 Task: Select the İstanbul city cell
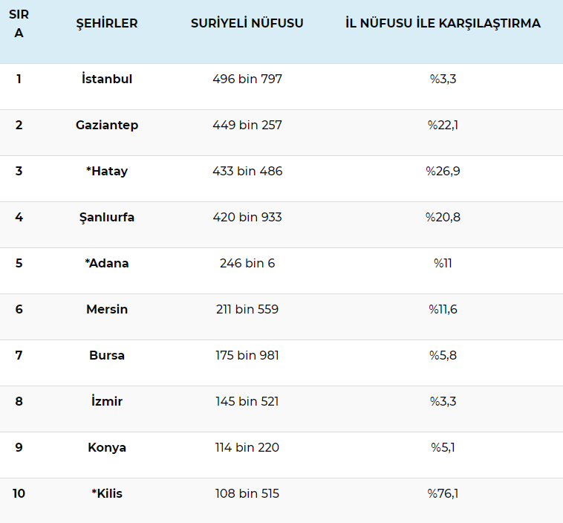107,79
